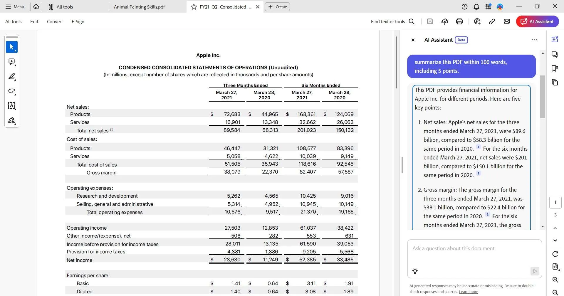Send by email envelope icon
The height and width of the screenshot is (296, 564).
point(507,21)
